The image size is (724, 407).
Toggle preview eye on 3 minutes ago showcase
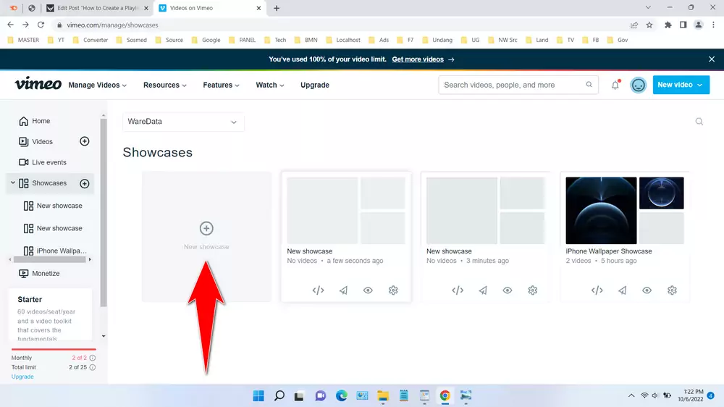(508, 290)
